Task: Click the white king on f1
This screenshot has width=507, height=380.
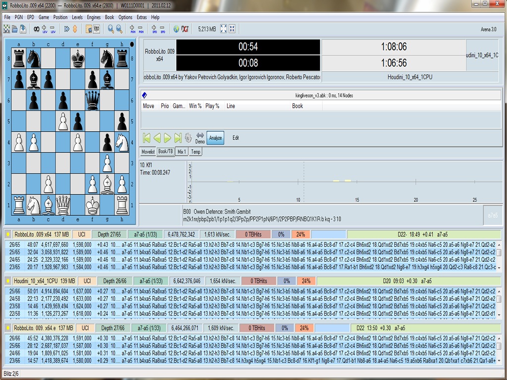Action: 93,205
